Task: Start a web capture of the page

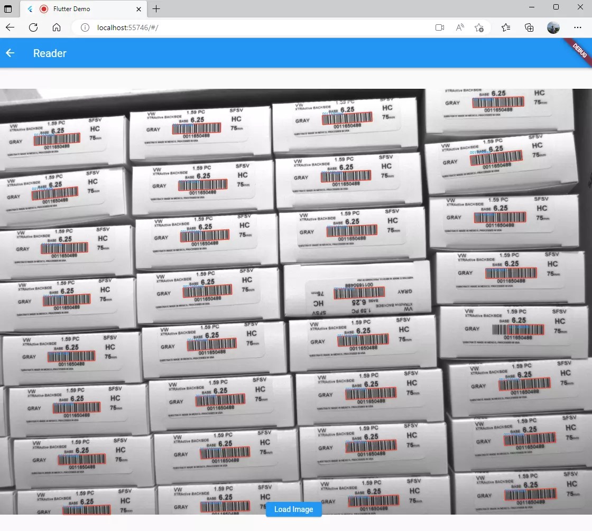Action: pyautogui.click(x=439, y=27)
